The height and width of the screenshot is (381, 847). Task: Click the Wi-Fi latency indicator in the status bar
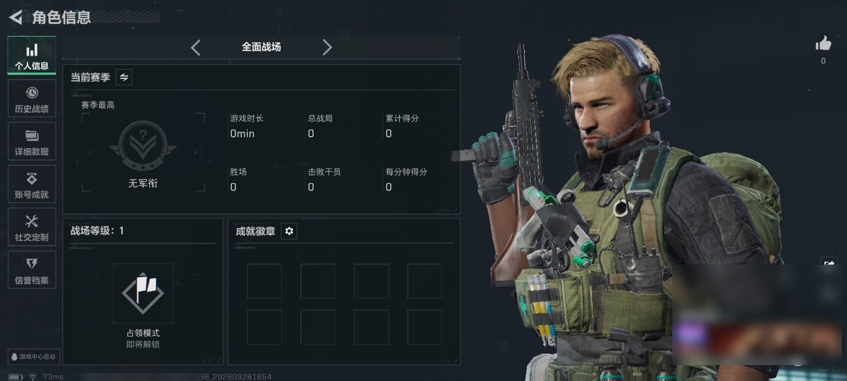point(47,377)
